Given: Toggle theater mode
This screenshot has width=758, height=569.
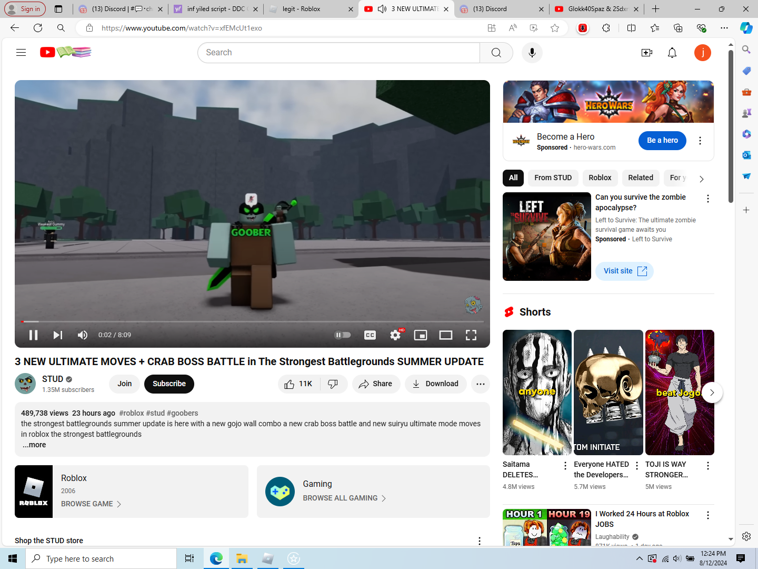Looking at the screenshot, I should point(446,335).
